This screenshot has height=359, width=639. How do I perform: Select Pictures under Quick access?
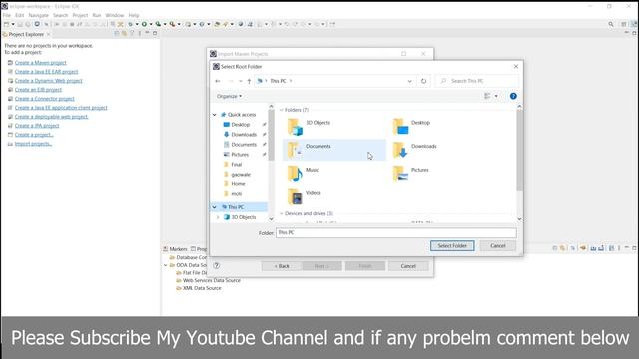(x=240, y=155)
